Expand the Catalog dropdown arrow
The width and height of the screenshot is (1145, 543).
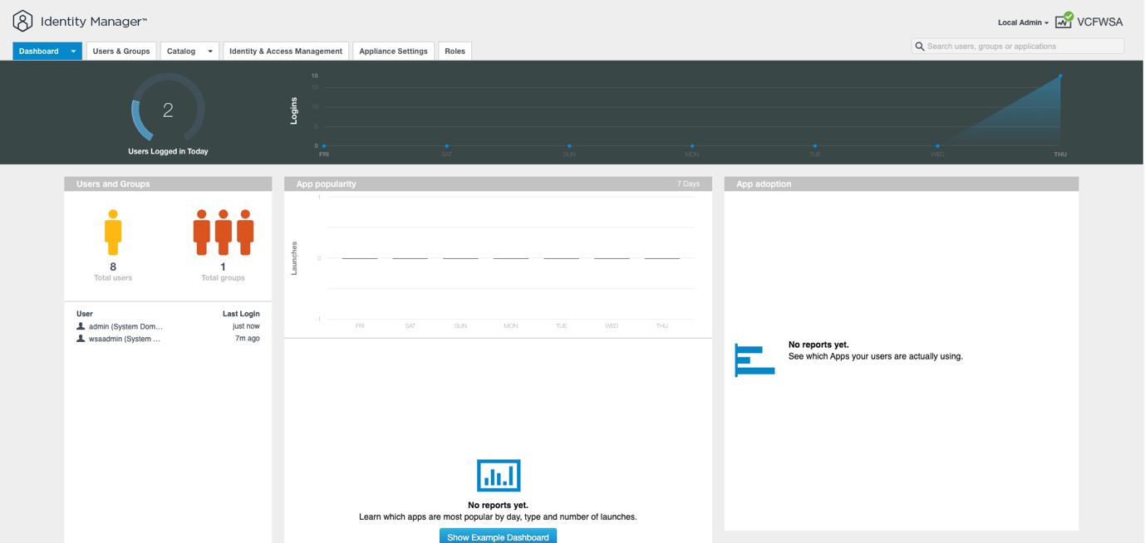tap(210, 51)
